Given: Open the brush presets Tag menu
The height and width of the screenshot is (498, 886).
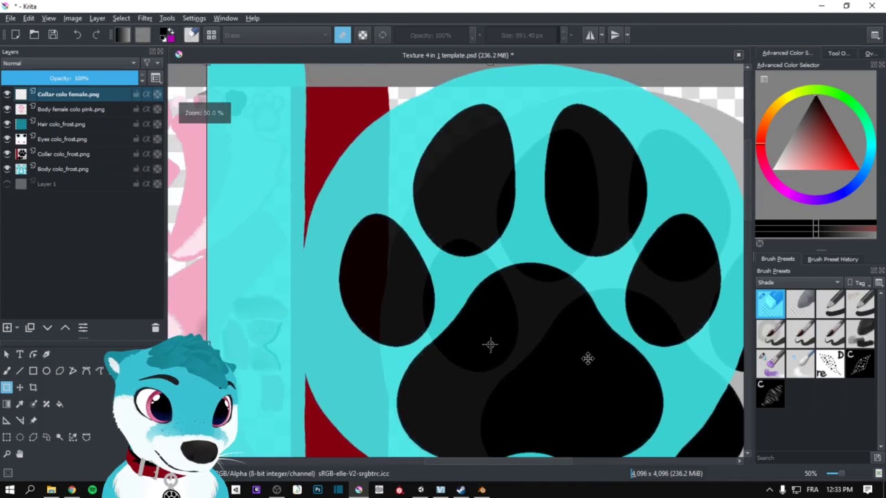Looking at the screenshot, I should (x=856, y=282).
